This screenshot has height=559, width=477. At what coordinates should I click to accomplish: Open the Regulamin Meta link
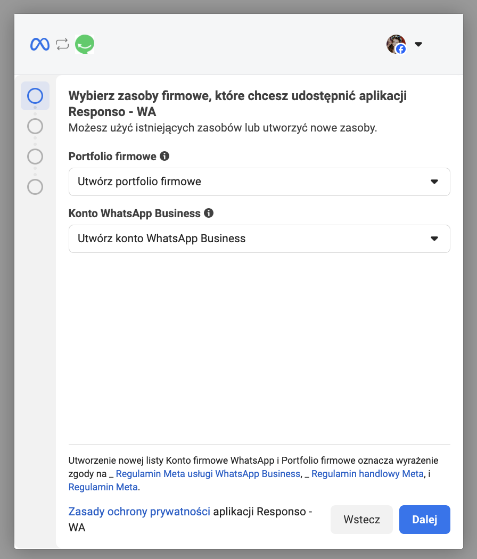(x=103, y=487)
